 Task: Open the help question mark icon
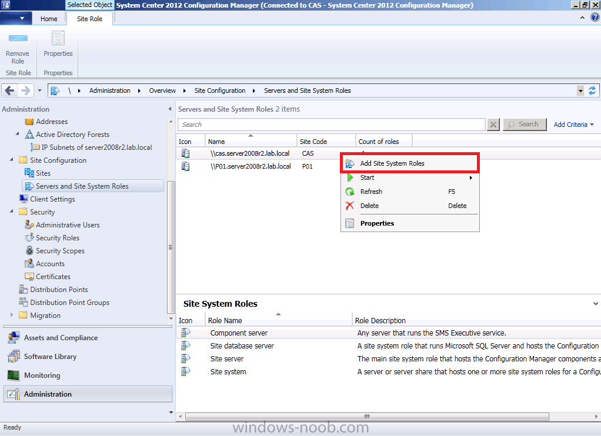click(x=595, y=17)
